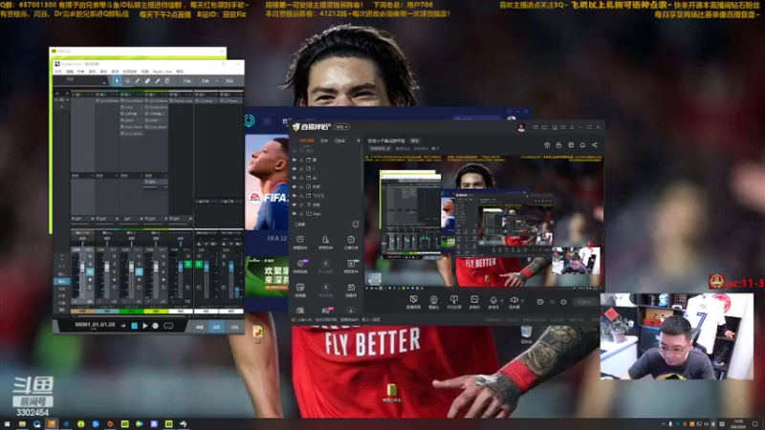Click the leftmost source icon in streaming bottom bar

pyautogui.click(x=414, y=299)
